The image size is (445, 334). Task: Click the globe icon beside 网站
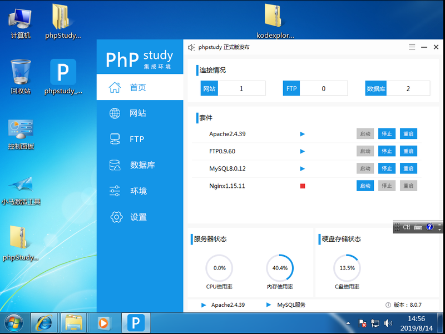(x=115, y=113)
